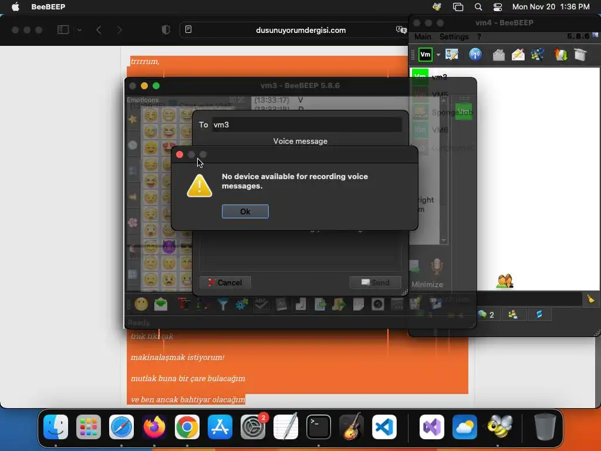The image size is (601, 451).
Task: Toggle the Safari sidebar button
Action: tap(63, 30)
